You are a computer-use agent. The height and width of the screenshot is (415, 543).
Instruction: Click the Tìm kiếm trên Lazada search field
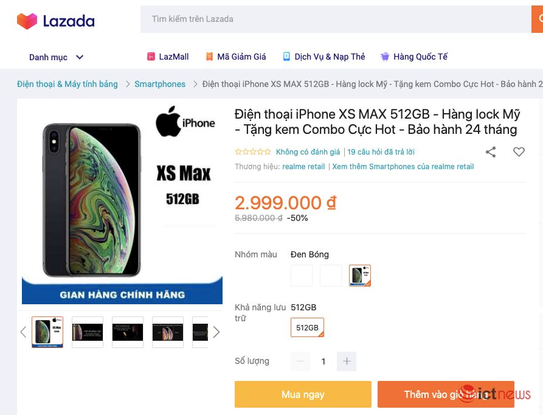pyautogui.click(x=336, y=19)
